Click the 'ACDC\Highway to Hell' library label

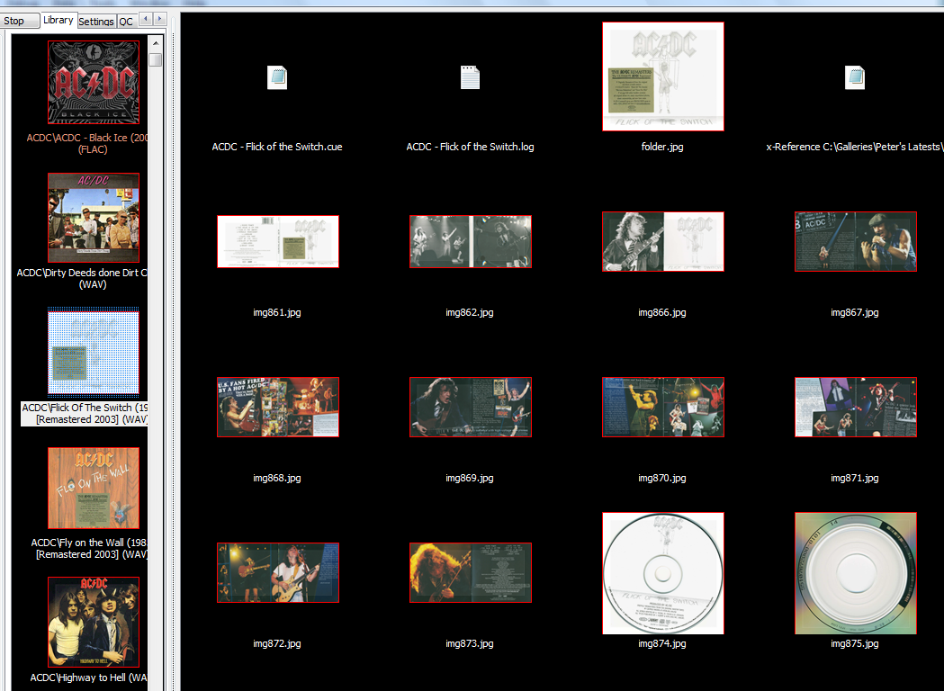click(88, 678)
